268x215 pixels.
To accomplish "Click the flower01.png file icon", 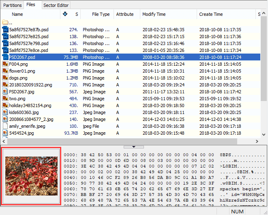I will tap(5, 71).
